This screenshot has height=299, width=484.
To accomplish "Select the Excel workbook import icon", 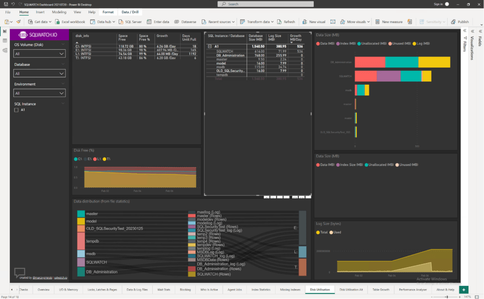I will click(57, 21).
